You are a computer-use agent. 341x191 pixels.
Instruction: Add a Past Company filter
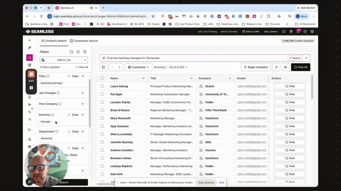(x=83, y=104)
